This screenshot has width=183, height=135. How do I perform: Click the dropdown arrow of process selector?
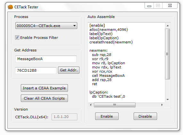74,26
